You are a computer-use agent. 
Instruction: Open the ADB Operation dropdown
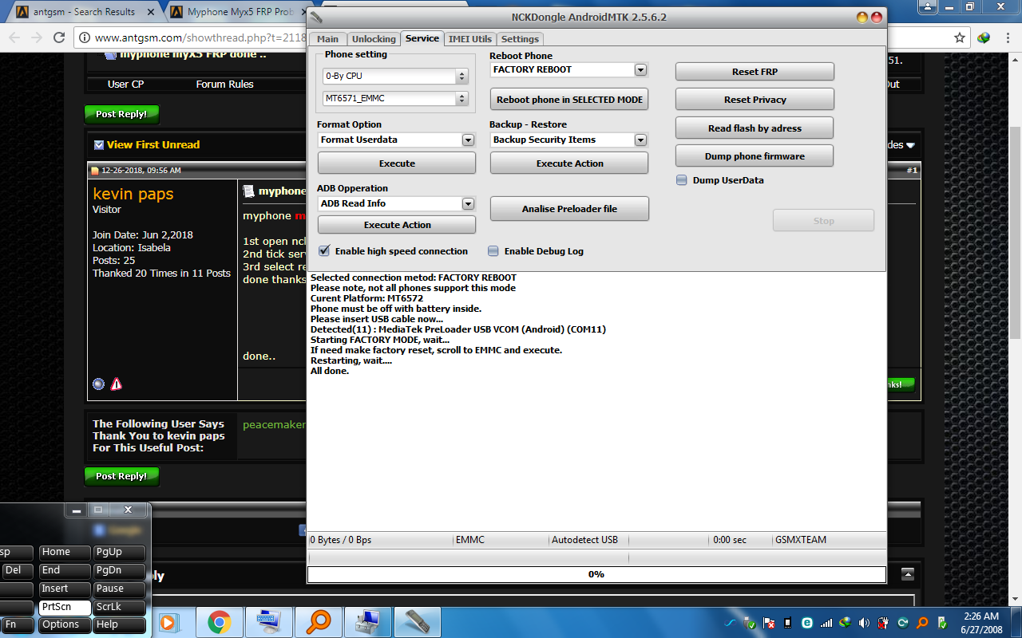(x=468, y=203)
